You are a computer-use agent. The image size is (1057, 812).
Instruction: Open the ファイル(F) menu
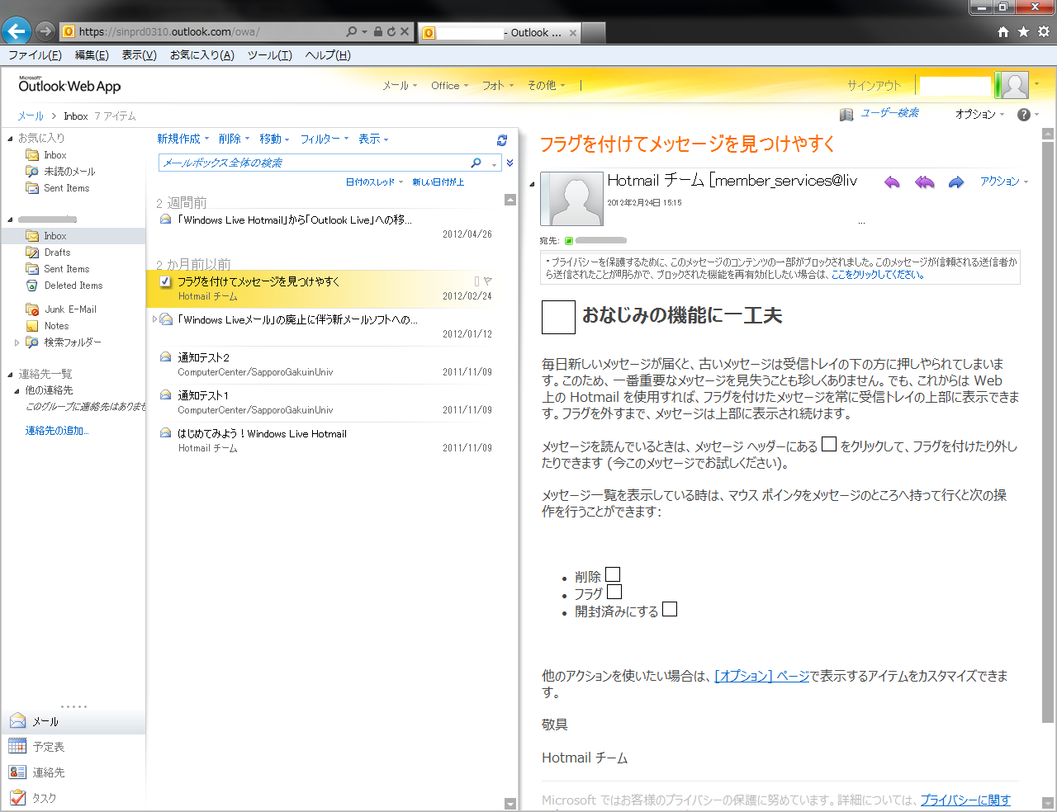click(x=35, y=55)
